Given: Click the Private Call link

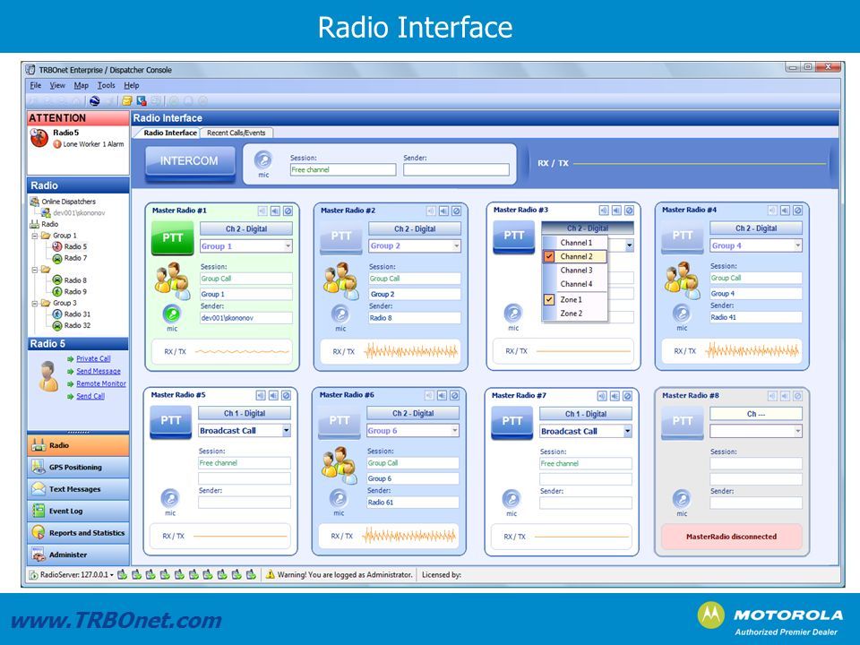Looking at the screenshot, I should coord(93,358).
